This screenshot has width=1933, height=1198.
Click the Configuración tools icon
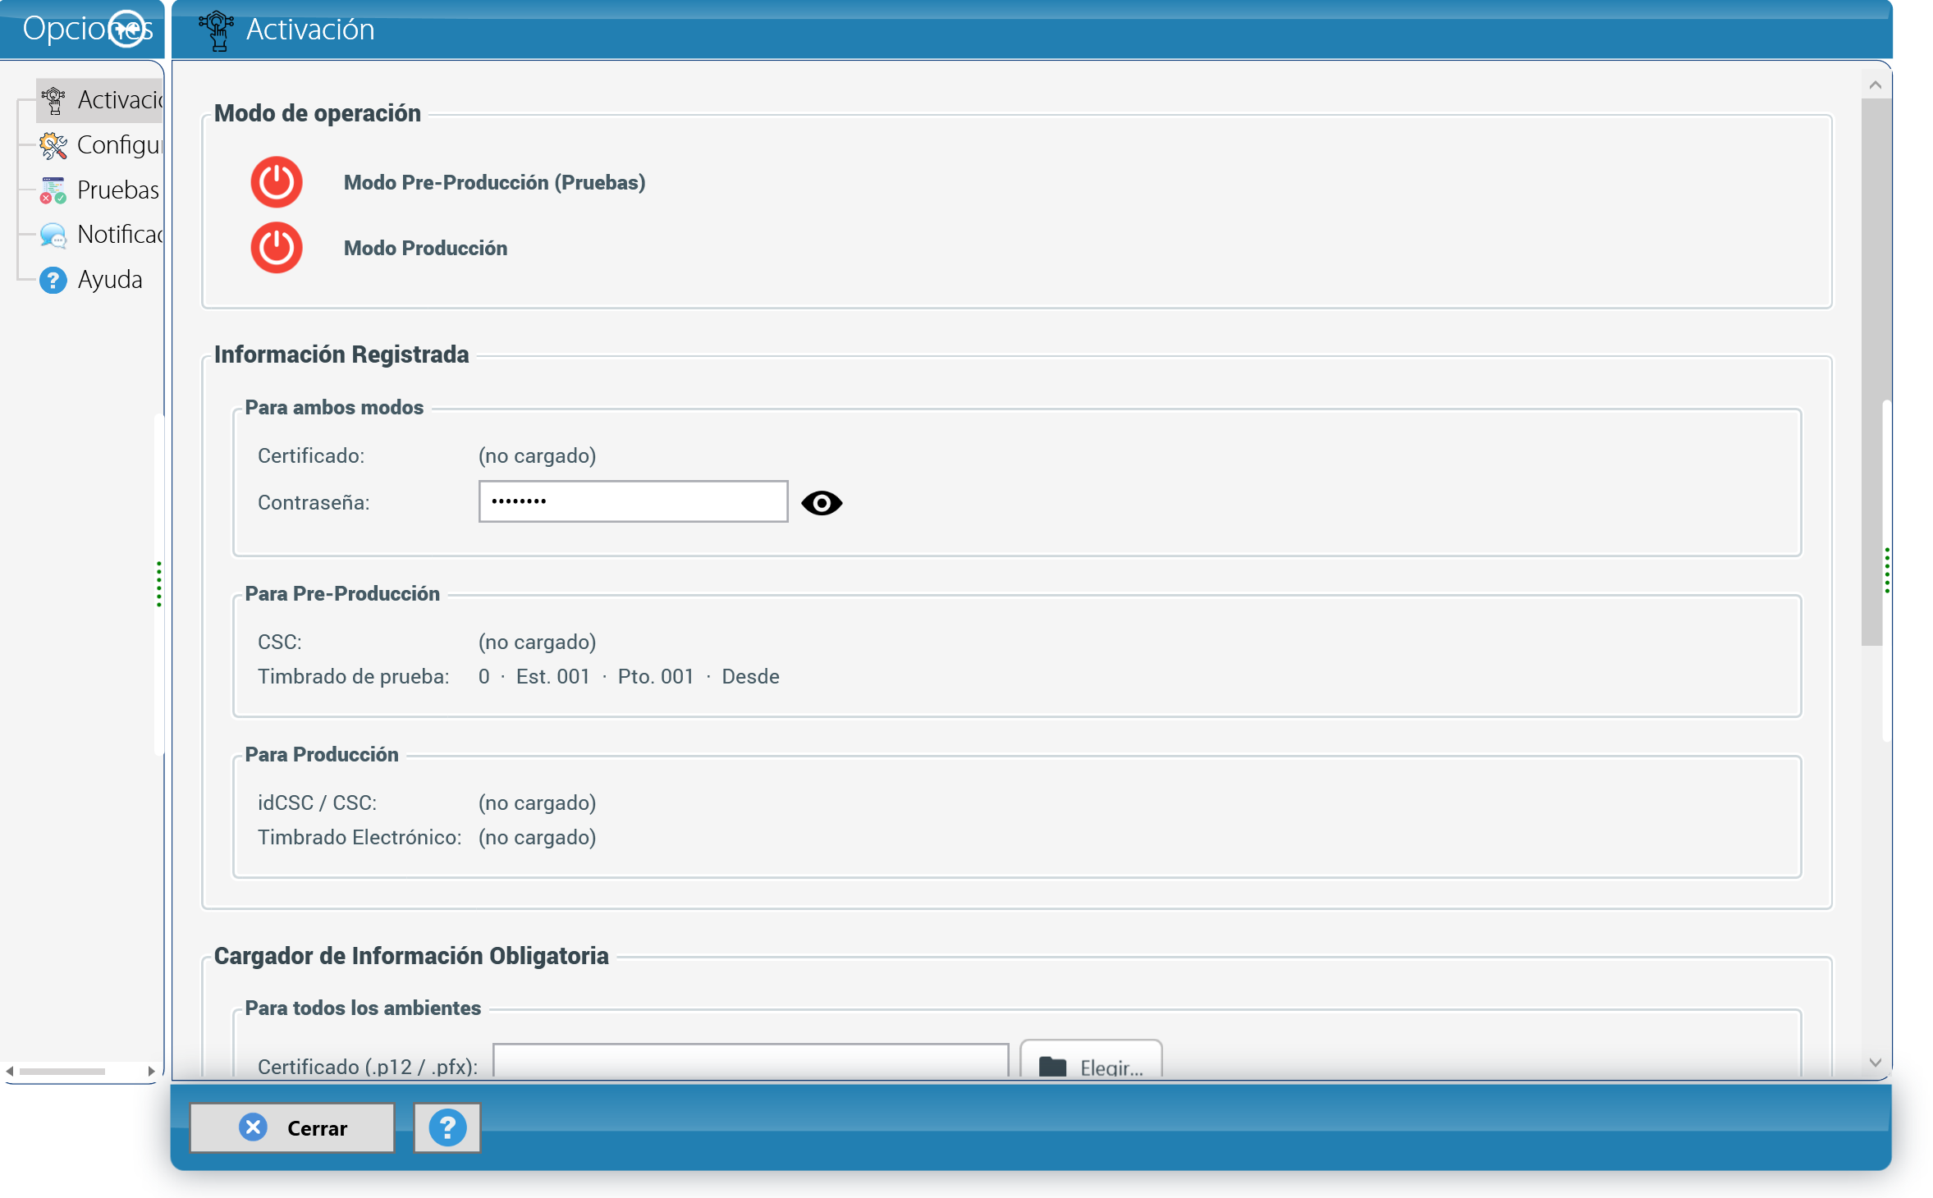53,145
